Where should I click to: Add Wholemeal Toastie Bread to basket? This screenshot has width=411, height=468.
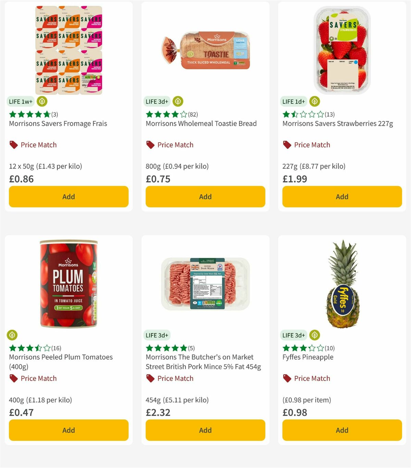click(205, 197)
